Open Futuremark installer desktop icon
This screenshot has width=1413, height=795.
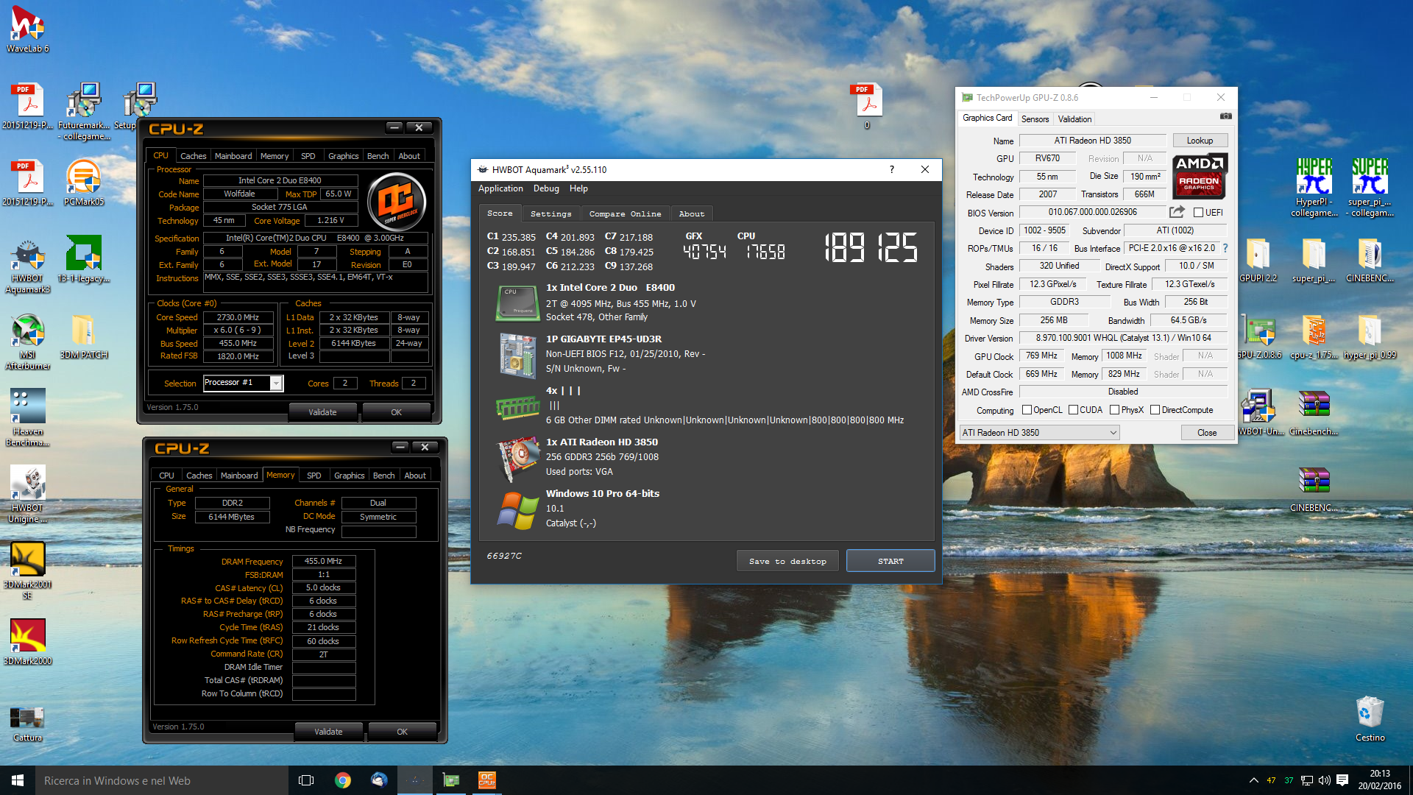click(84, 110)
